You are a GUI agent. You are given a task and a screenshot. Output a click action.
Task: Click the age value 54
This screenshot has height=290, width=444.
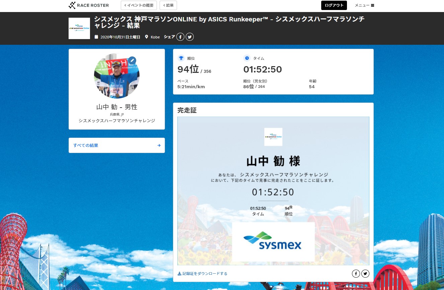(312, 87)
